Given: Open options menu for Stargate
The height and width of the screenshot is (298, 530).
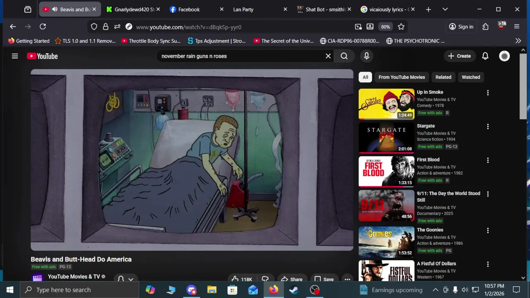Looking at the screenshot, I should coord(488,127).
